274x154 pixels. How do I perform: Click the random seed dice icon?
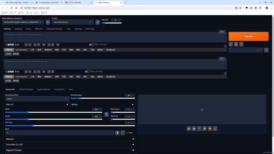coord(117,133)
